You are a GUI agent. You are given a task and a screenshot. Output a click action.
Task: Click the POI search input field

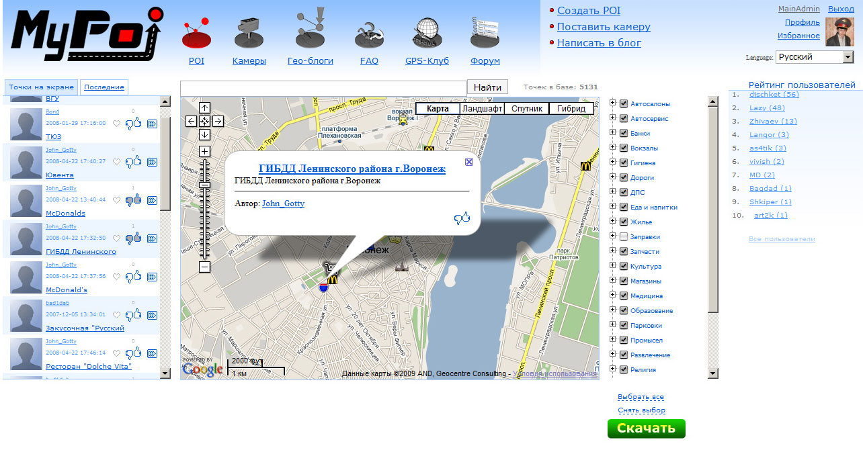click(323, 88)
